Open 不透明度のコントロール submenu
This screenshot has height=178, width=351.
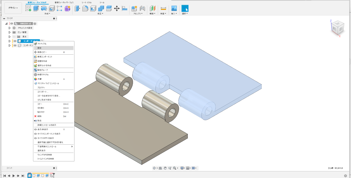pos(54,146)
